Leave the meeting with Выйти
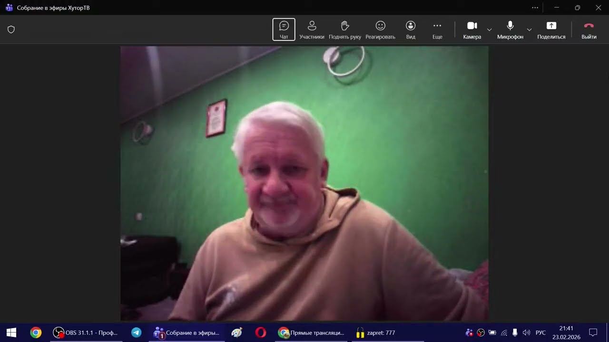Viewport: 609px width, 342px height. (589, 29)
